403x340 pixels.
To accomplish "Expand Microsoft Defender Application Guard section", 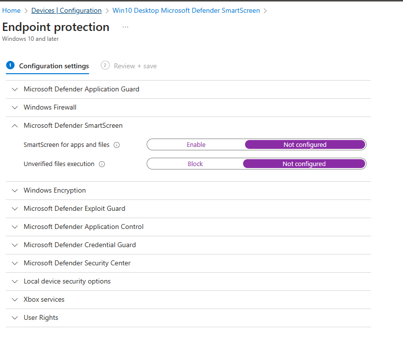I will (81, 89).
